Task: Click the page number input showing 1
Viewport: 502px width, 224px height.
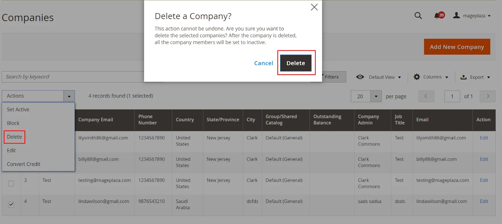Action: tap(452, 96)
